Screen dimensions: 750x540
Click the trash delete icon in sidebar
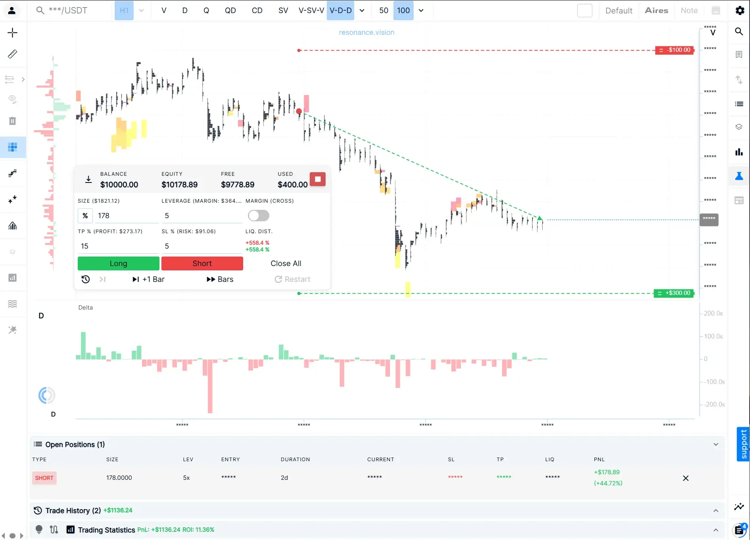pos(13,121)
